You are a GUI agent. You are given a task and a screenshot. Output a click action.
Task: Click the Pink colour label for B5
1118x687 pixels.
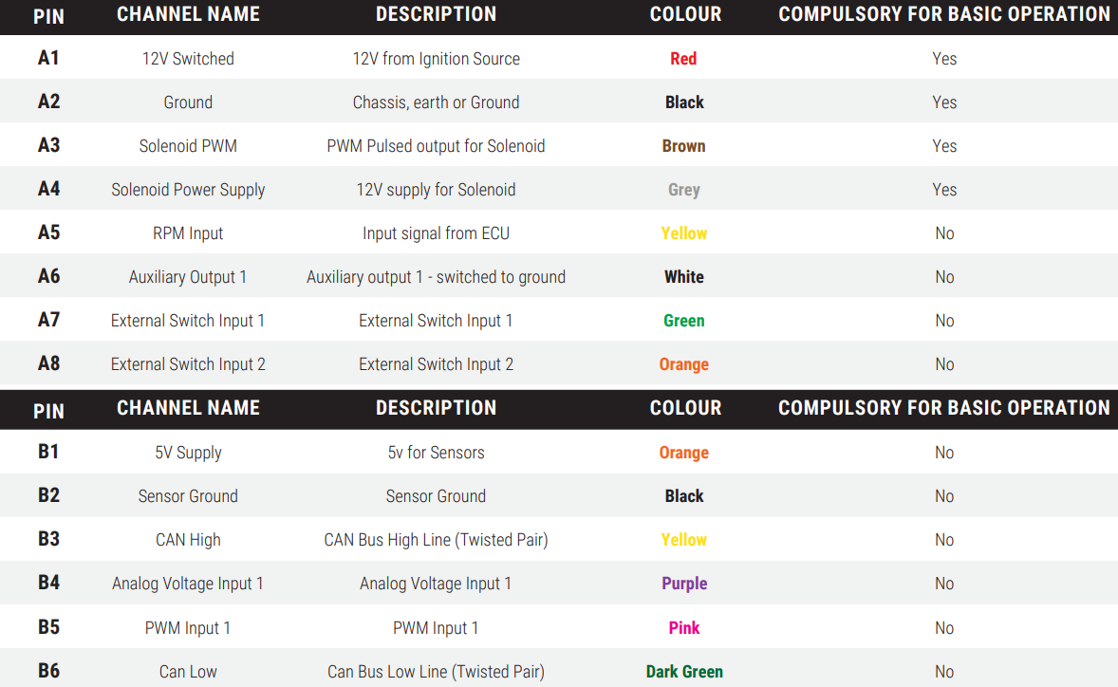pyautogui.click(x=683, y=627)
